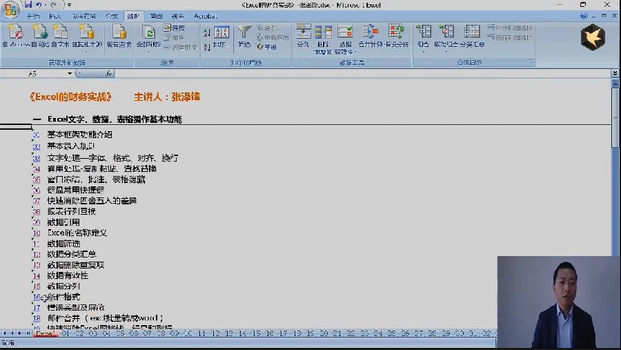The width and height of the screenshot is (621, 350).
Task: Sort ascending A to Z
Action: coord(207,32)
